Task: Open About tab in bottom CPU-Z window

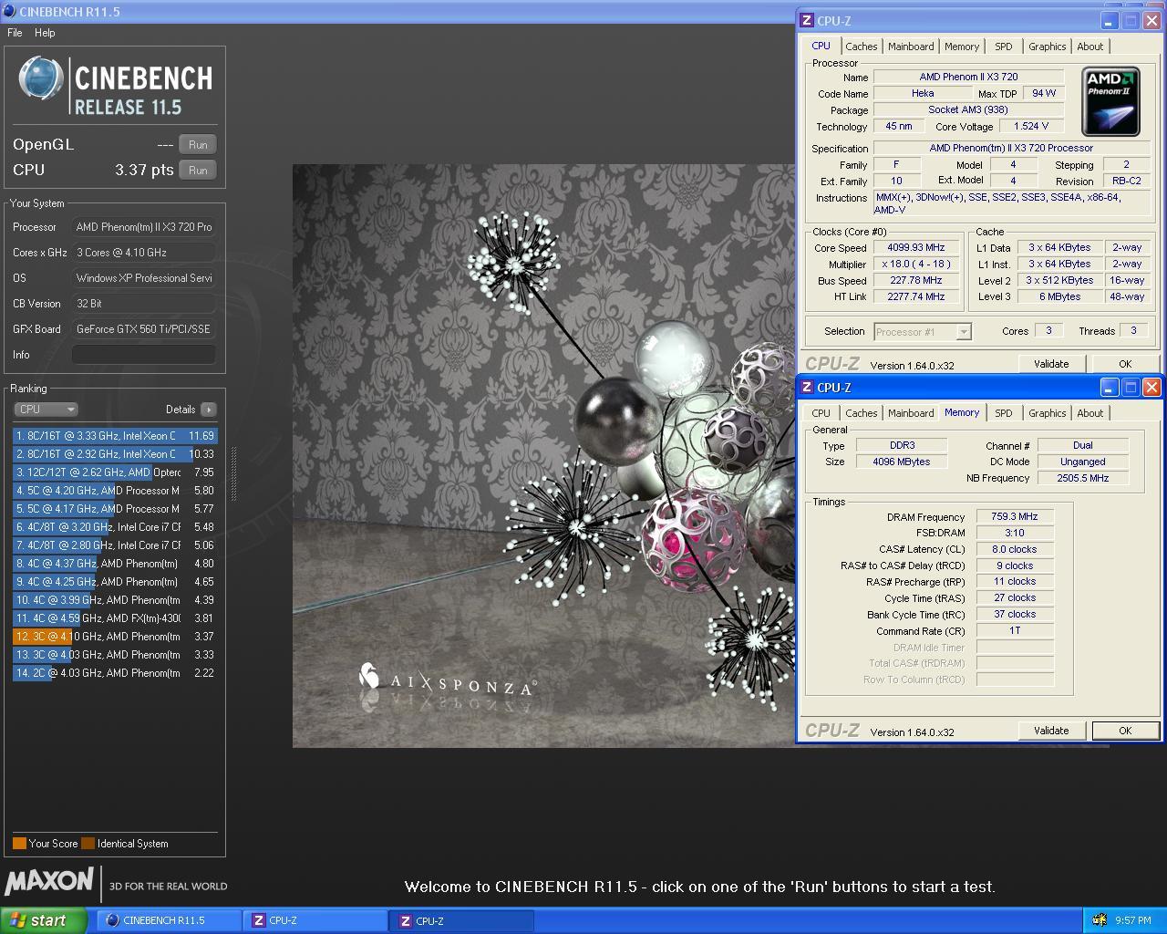Action: click(1090, 413)
